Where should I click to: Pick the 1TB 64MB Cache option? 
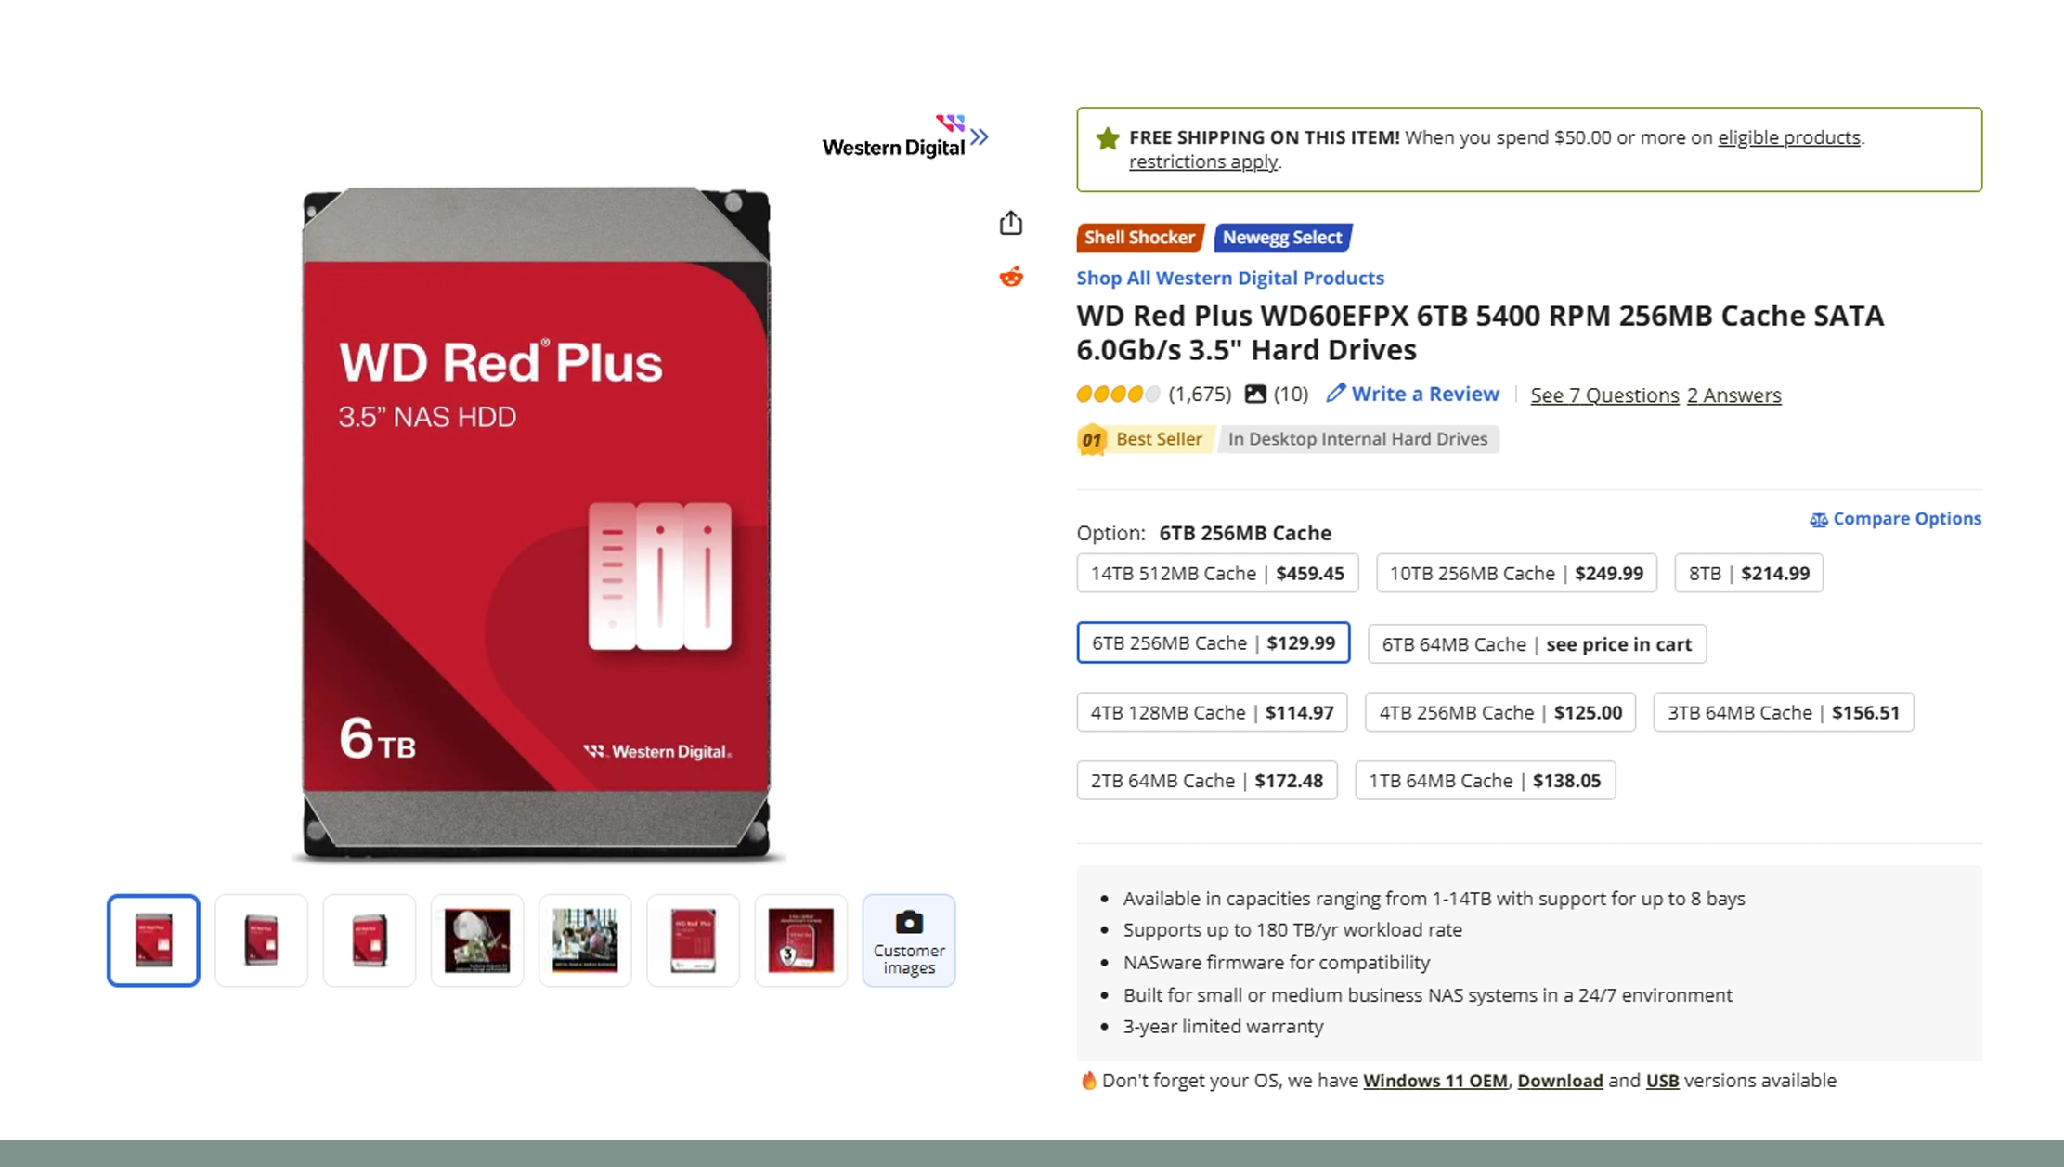tap(1484, 780)
